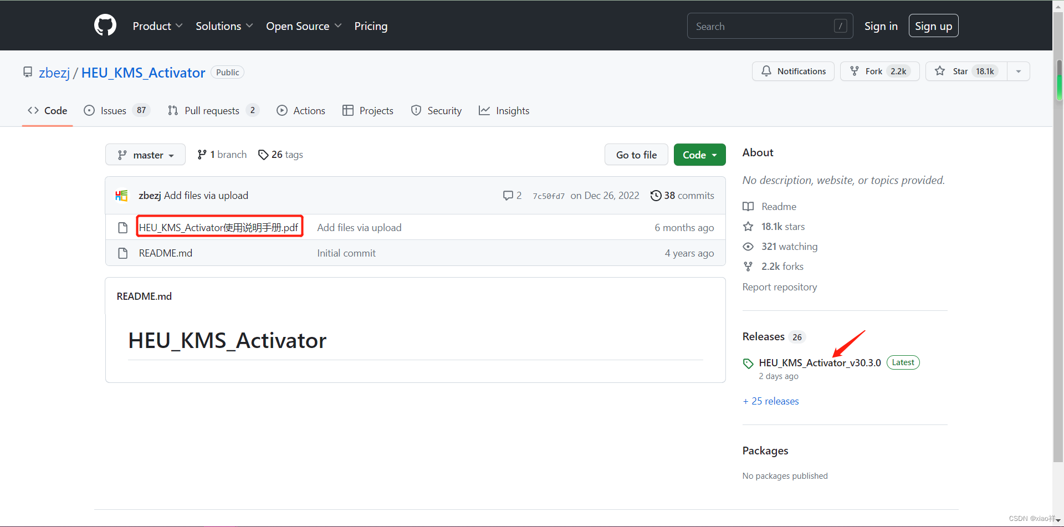Click the Projects table icon
This screenshot has height=527, width=1064.
coord(348,110)
